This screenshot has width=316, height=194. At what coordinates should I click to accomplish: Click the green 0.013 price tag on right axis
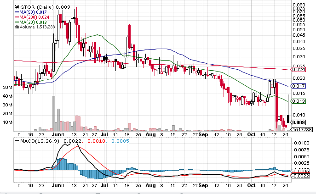298,101
